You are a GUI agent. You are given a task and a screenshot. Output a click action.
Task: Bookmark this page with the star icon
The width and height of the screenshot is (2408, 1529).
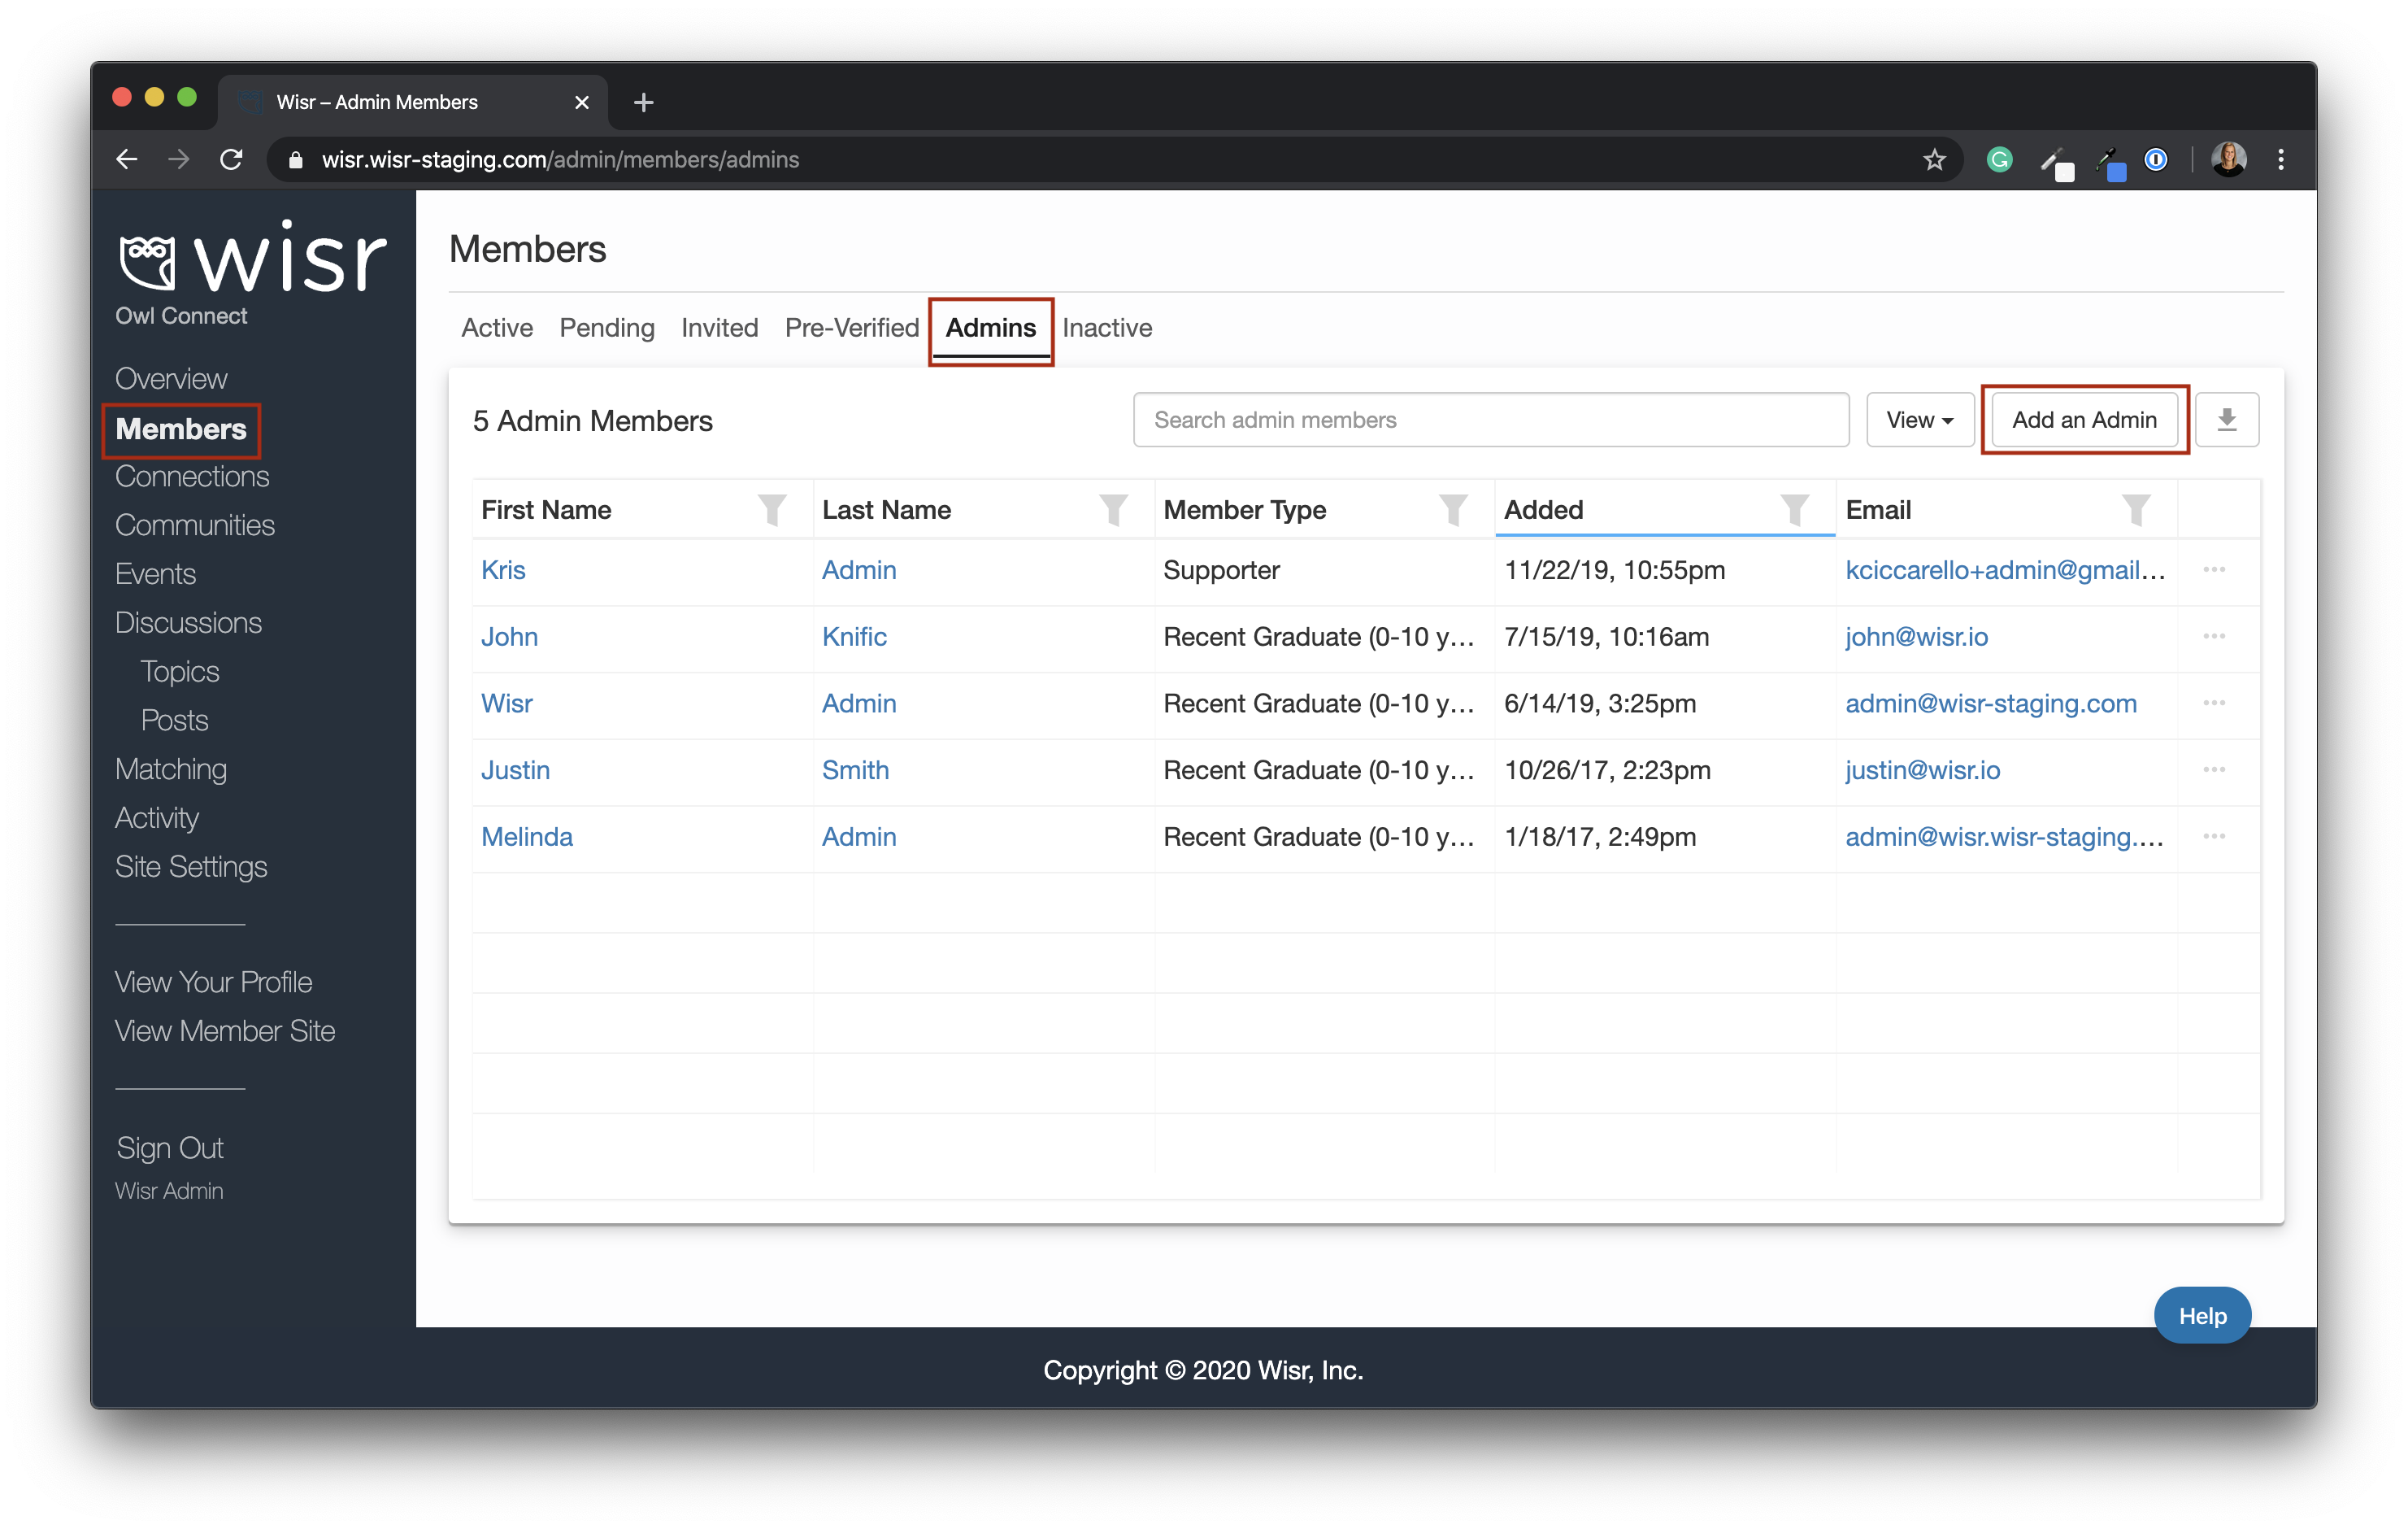pos(1934,160)
